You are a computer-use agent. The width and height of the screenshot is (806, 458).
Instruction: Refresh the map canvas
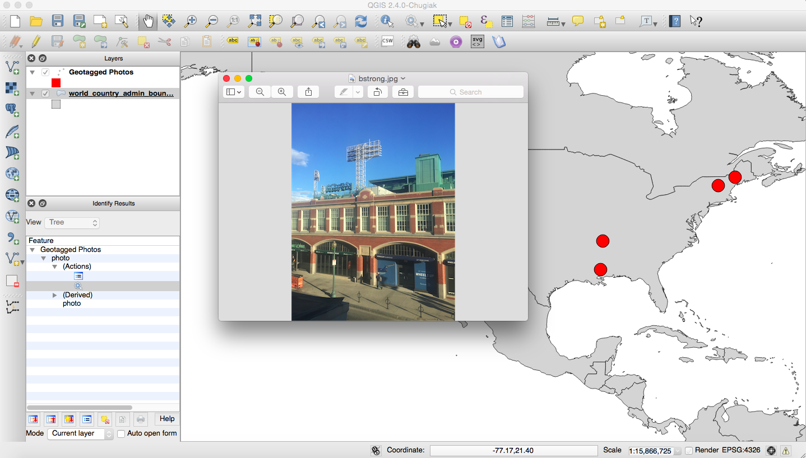(360, 21)
